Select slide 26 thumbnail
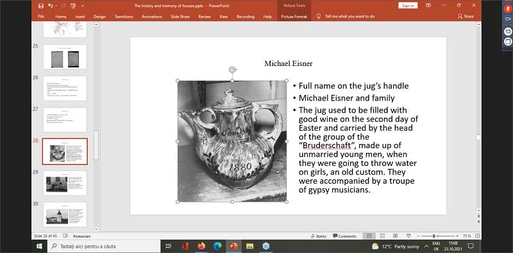 coord(65,88)
